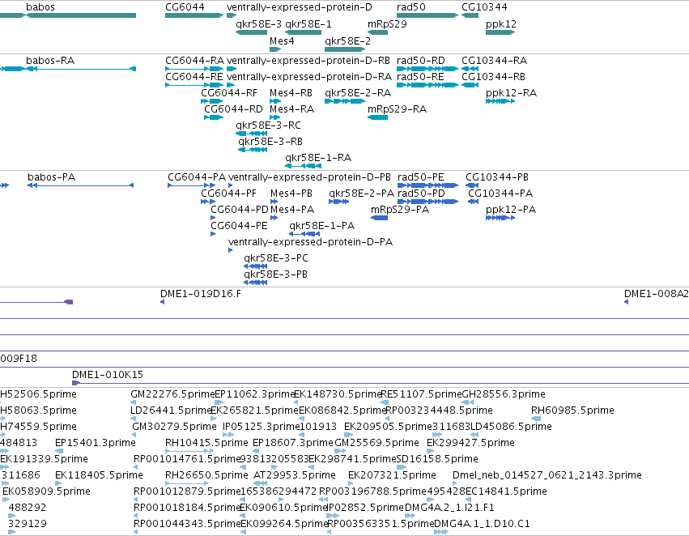Select the qkr58E-3-PB CDS label
Viewport: 689px width, 536px height.
275,274
